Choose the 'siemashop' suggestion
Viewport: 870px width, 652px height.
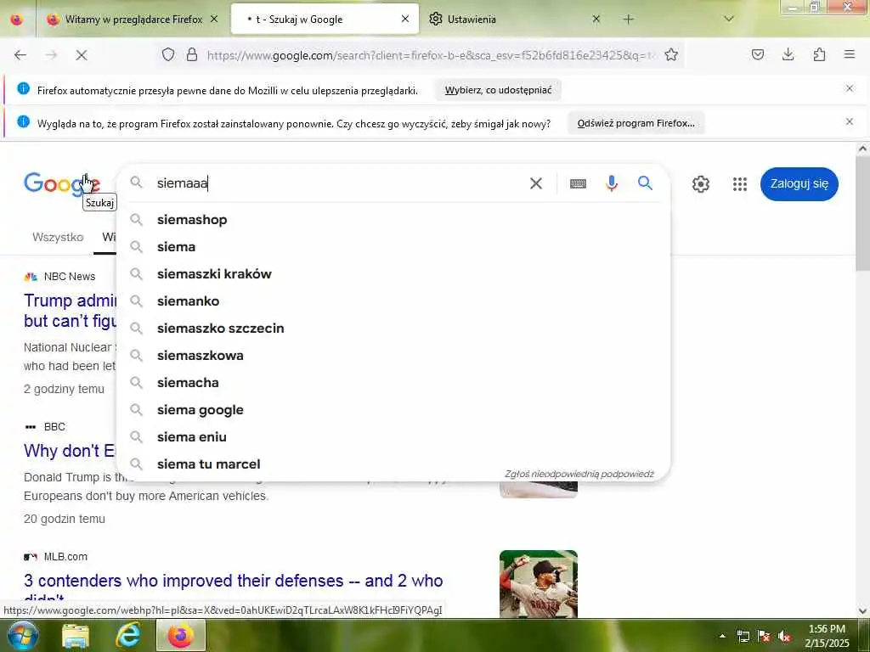tap(394, 220)
